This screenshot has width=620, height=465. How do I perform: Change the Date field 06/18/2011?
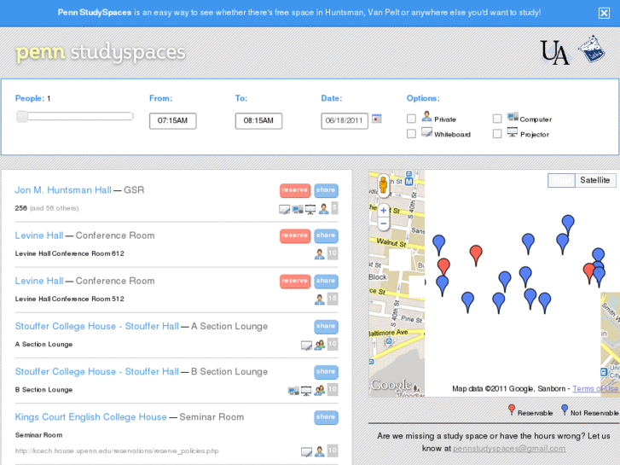tap(345, 120)
